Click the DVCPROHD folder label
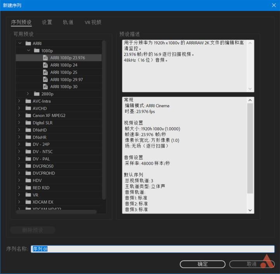The width and height of the screenshot is (280, 274). 44,173
